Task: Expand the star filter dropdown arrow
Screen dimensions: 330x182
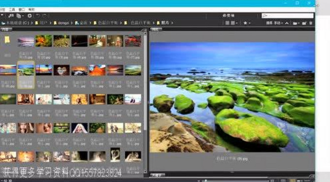Action: tap(249, 23)
